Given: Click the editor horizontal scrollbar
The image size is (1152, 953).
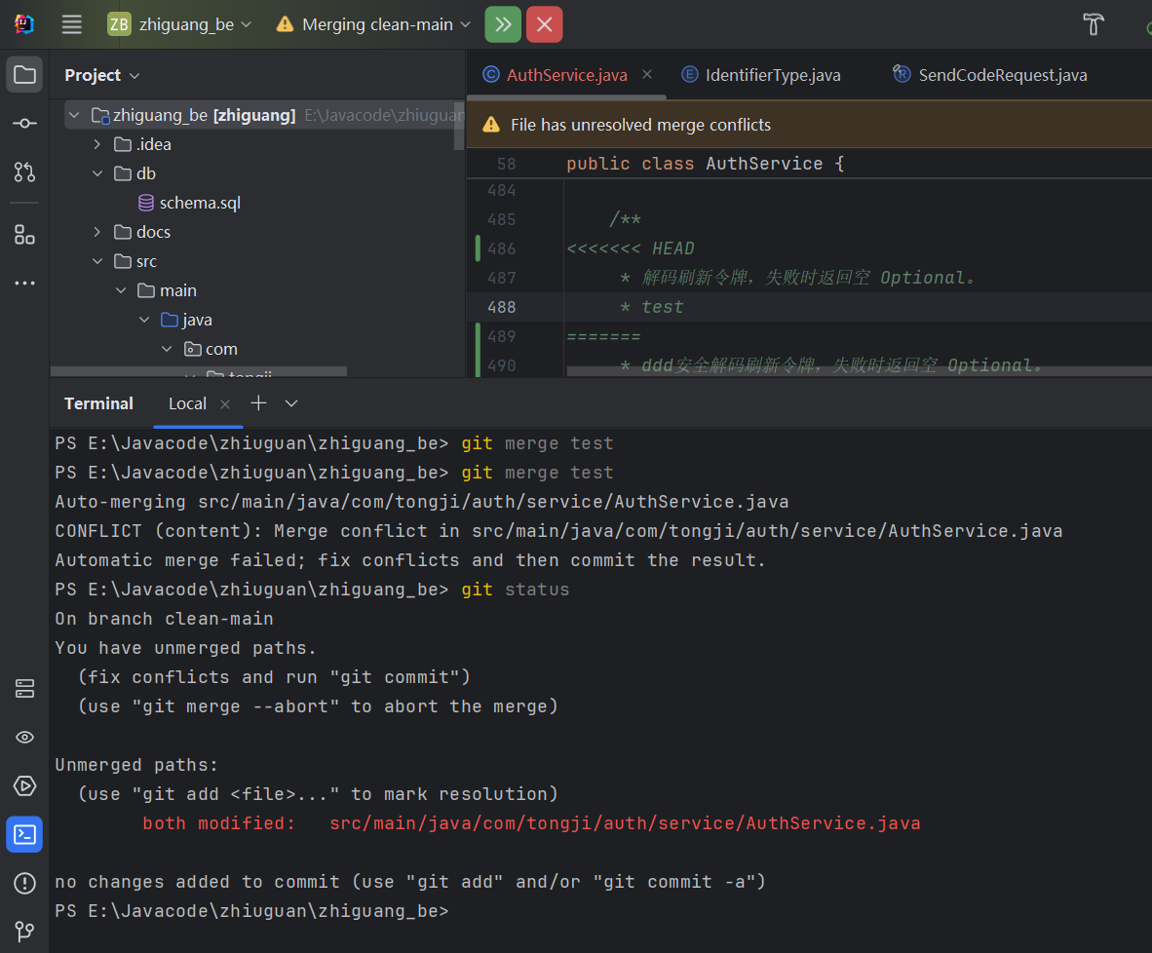Looking at the screenshot, I should tap(859, 371).
